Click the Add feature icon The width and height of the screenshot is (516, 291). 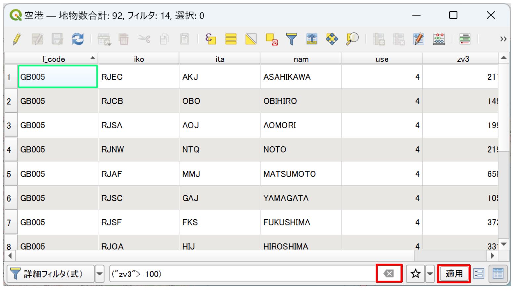(104, 39)
